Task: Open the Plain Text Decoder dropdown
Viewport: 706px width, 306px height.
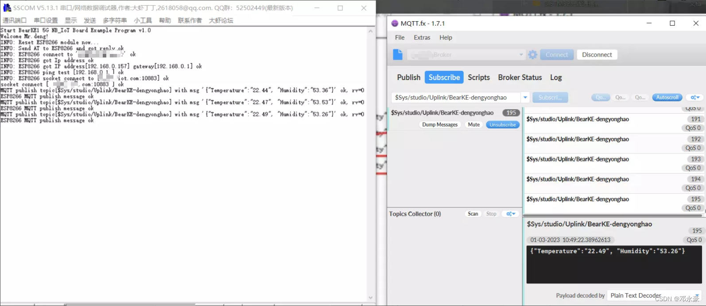Action: (x=654, y=295)
